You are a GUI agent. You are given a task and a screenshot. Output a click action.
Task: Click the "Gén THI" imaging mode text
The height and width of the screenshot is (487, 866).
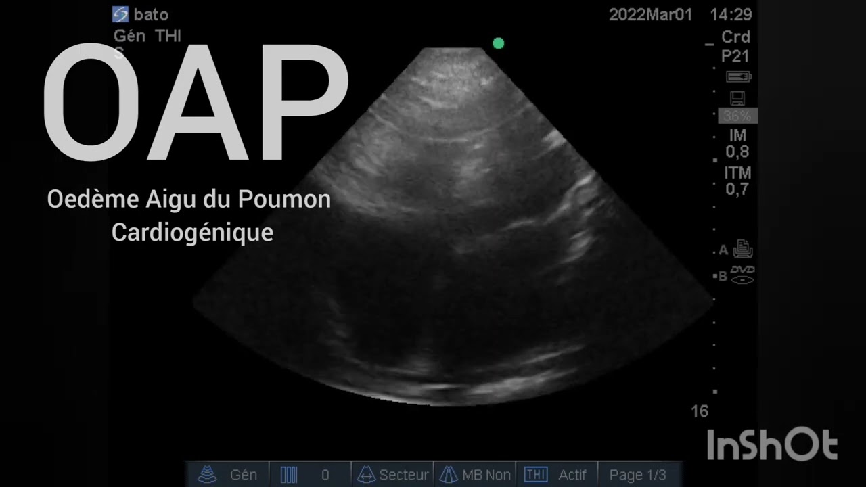coord(147,36)
